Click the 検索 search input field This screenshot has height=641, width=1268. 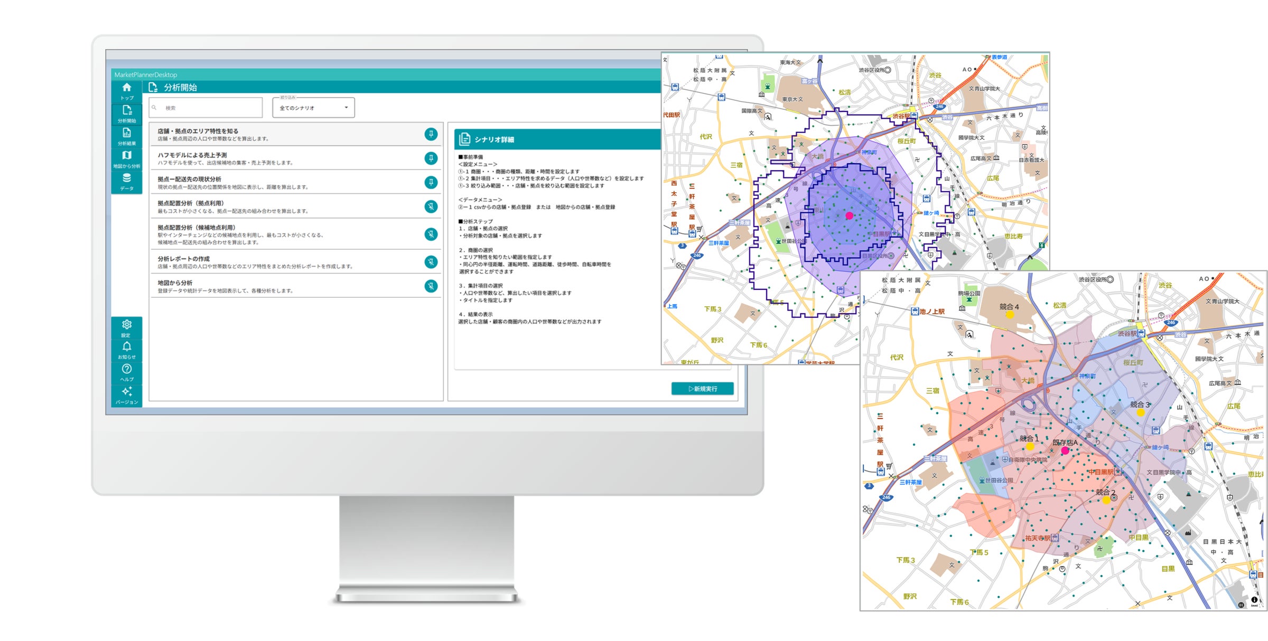[206, 108]
